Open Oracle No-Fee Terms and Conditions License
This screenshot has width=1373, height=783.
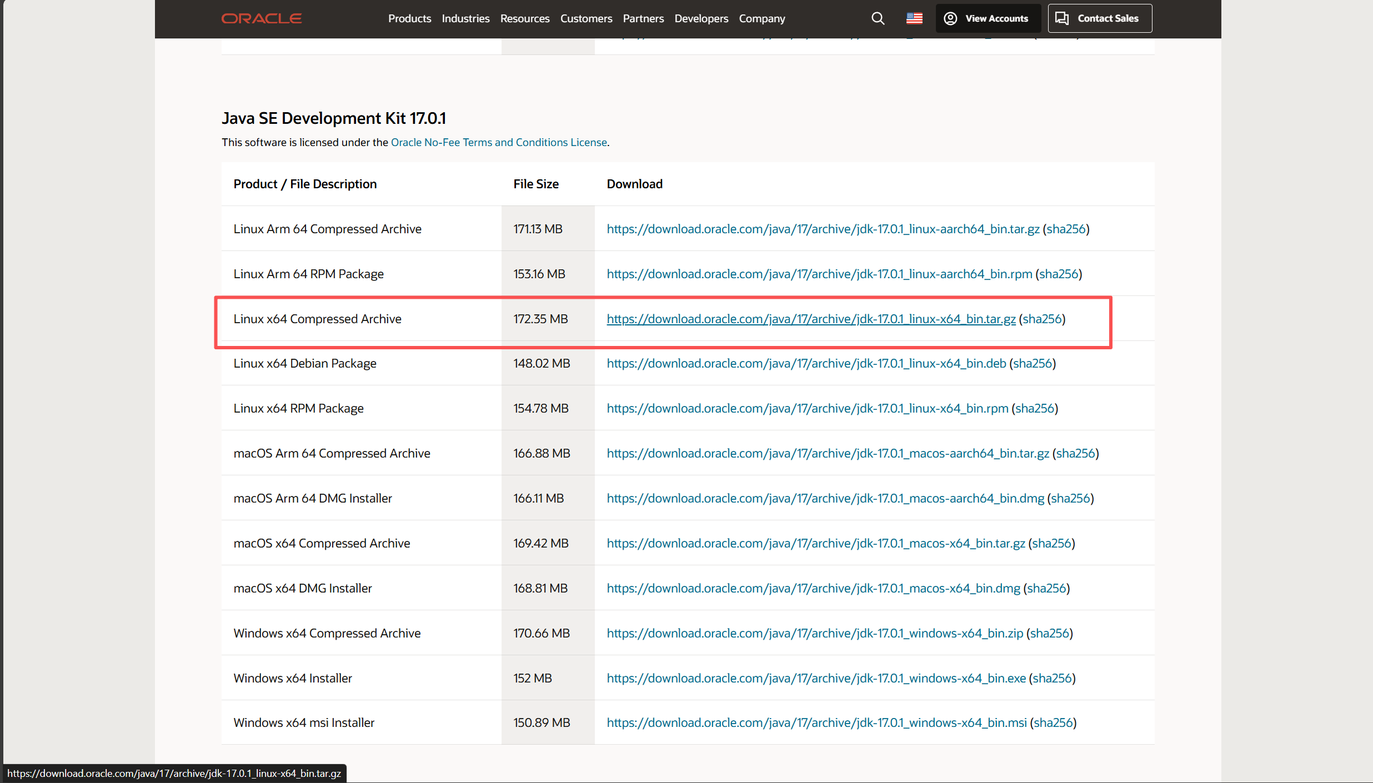click(499, 142)
